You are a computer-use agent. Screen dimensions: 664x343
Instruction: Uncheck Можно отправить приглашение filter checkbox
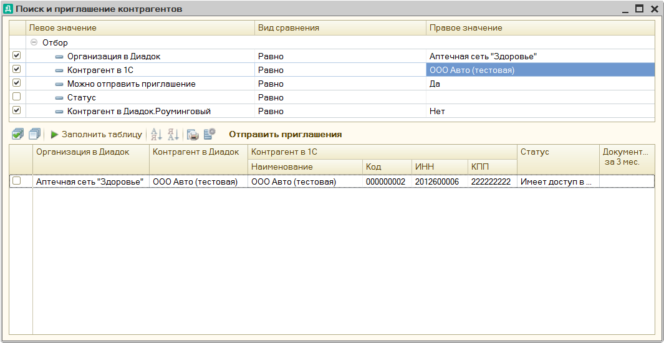pyautogui.click(x=17, y=83)
